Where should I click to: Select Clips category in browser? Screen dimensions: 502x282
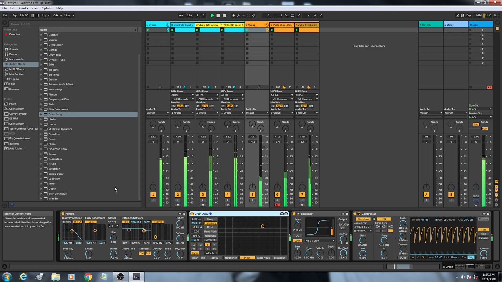click(12, 84)
